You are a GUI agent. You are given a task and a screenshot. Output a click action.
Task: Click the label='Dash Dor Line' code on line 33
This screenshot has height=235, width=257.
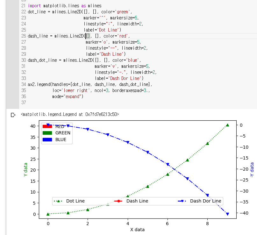coord(119,78)
